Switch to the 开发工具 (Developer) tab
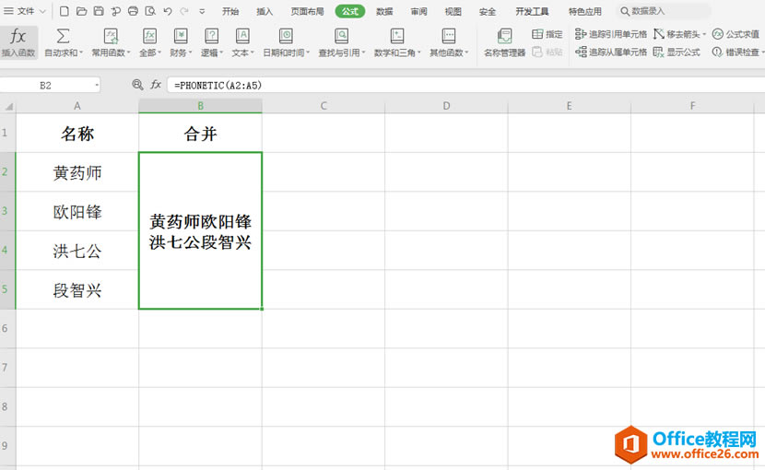This screenshot has height=470, width=765. tap(532, 12)
